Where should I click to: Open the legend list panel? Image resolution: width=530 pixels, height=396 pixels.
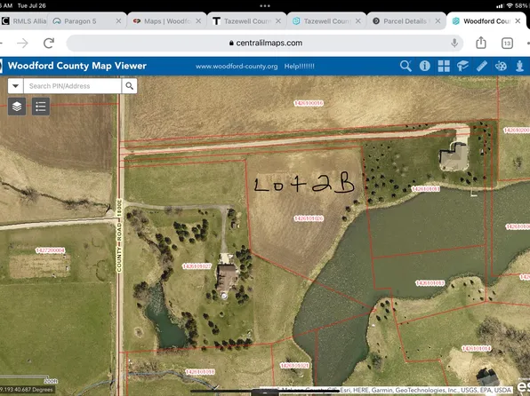pos(41,107)
